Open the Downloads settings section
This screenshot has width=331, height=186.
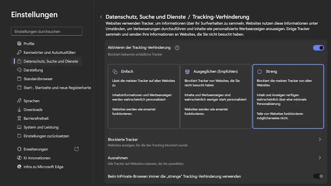click(33, 110)
